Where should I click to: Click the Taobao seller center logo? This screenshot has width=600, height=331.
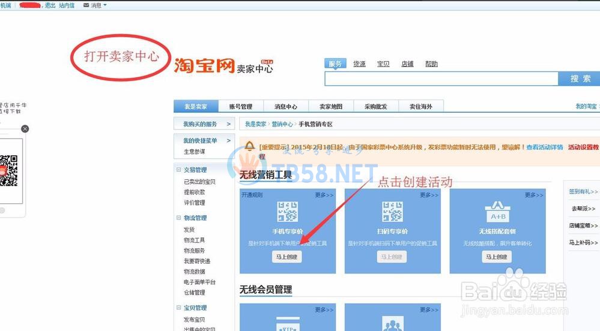(x=223, y=66)
